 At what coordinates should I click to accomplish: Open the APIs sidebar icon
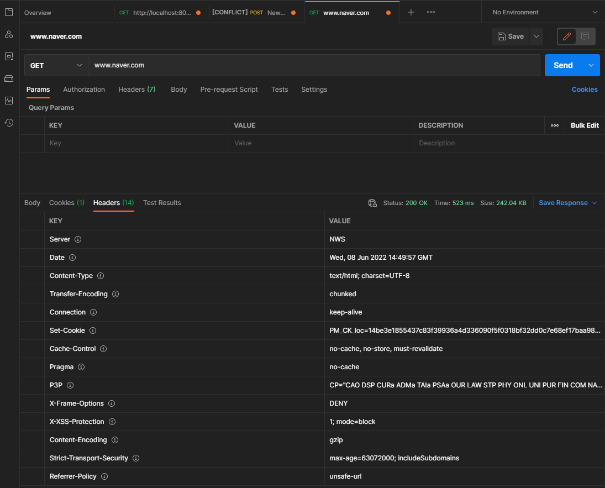pyautogui.click(x=9, y=34)
